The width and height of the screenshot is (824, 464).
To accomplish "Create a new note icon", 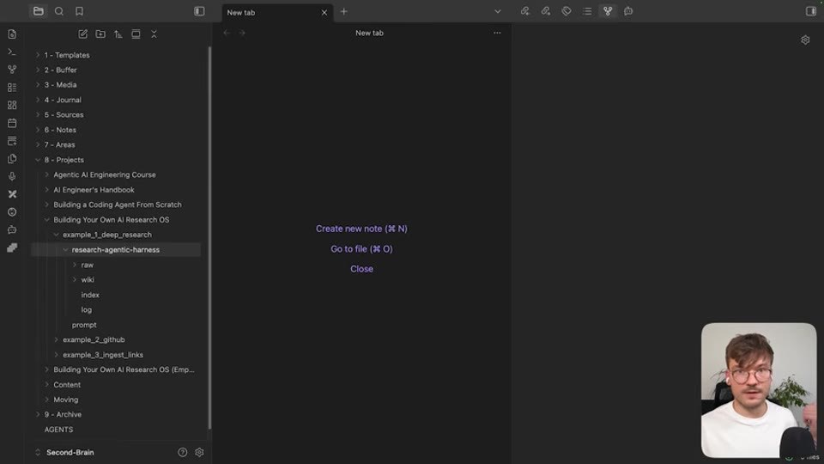I will 83,34.
